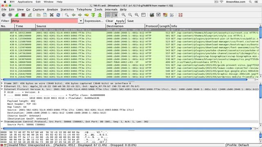Screen dimensions: 262x147
Task: Reload this capture file
Action: pos(58,15)
